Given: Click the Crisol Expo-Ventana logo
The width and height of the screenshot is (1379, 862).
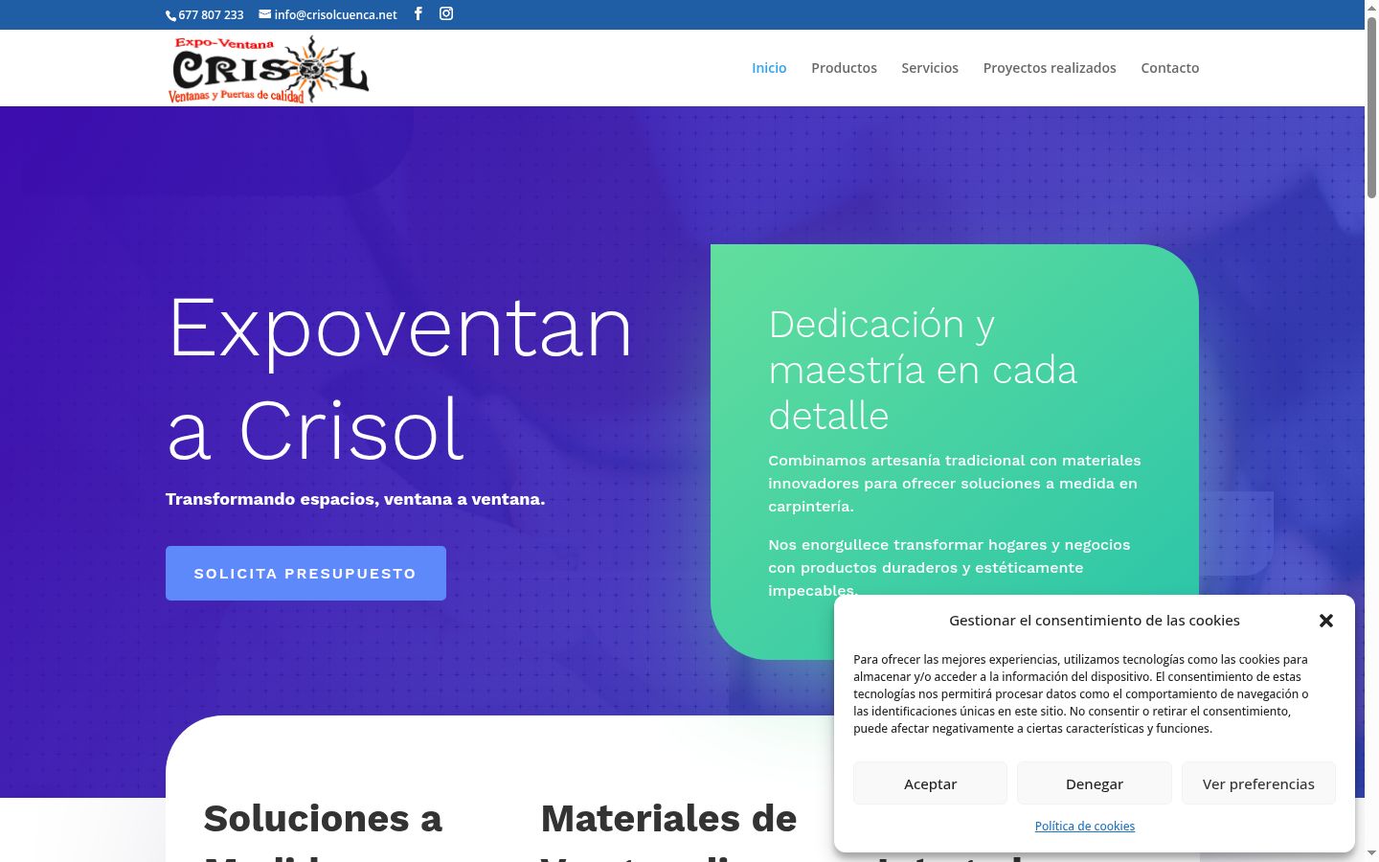Looking at the screenshot, I should (268, 69).
